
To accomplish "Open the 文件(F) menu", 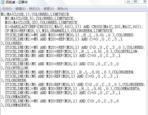I will click(x=7, y=9).
